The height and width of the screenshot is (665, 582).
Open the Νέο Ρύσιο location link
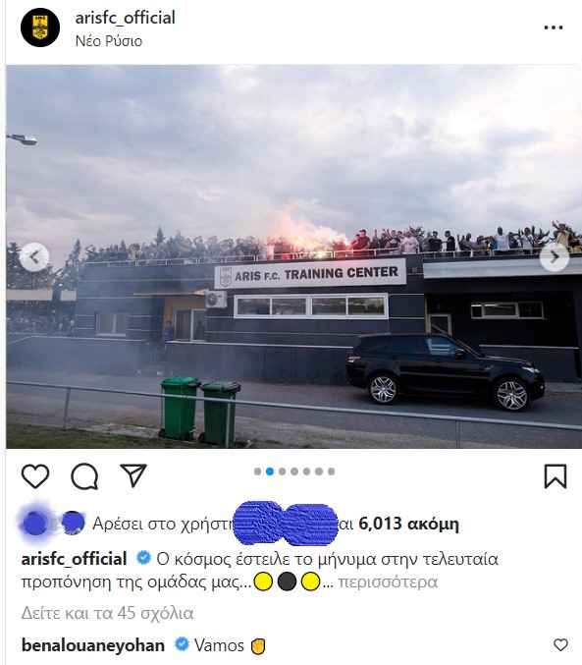109,41
